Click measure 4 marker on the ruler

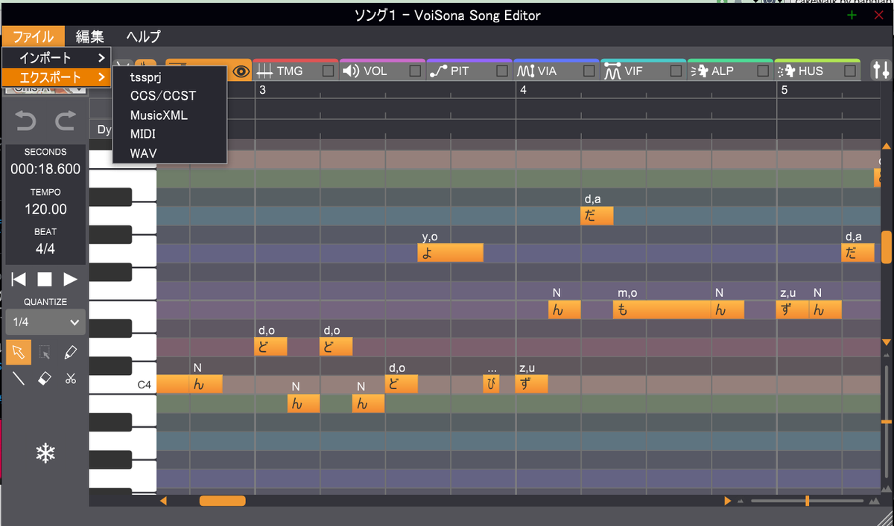[x=523, y=89]
